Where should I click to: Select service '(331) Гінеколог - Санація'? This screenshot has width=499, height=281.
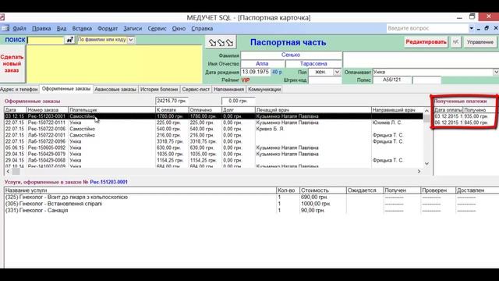(x=37, y=210)
